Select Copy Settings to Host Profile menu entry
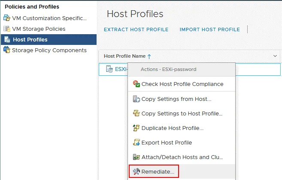Viewport: 282px width, 180px height. pyautogui.click(x=182, y=113)
